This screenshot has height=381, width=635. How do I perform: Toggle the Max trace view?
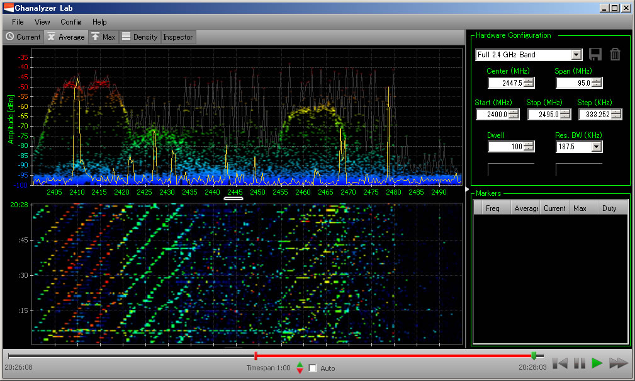click(103, 37)
